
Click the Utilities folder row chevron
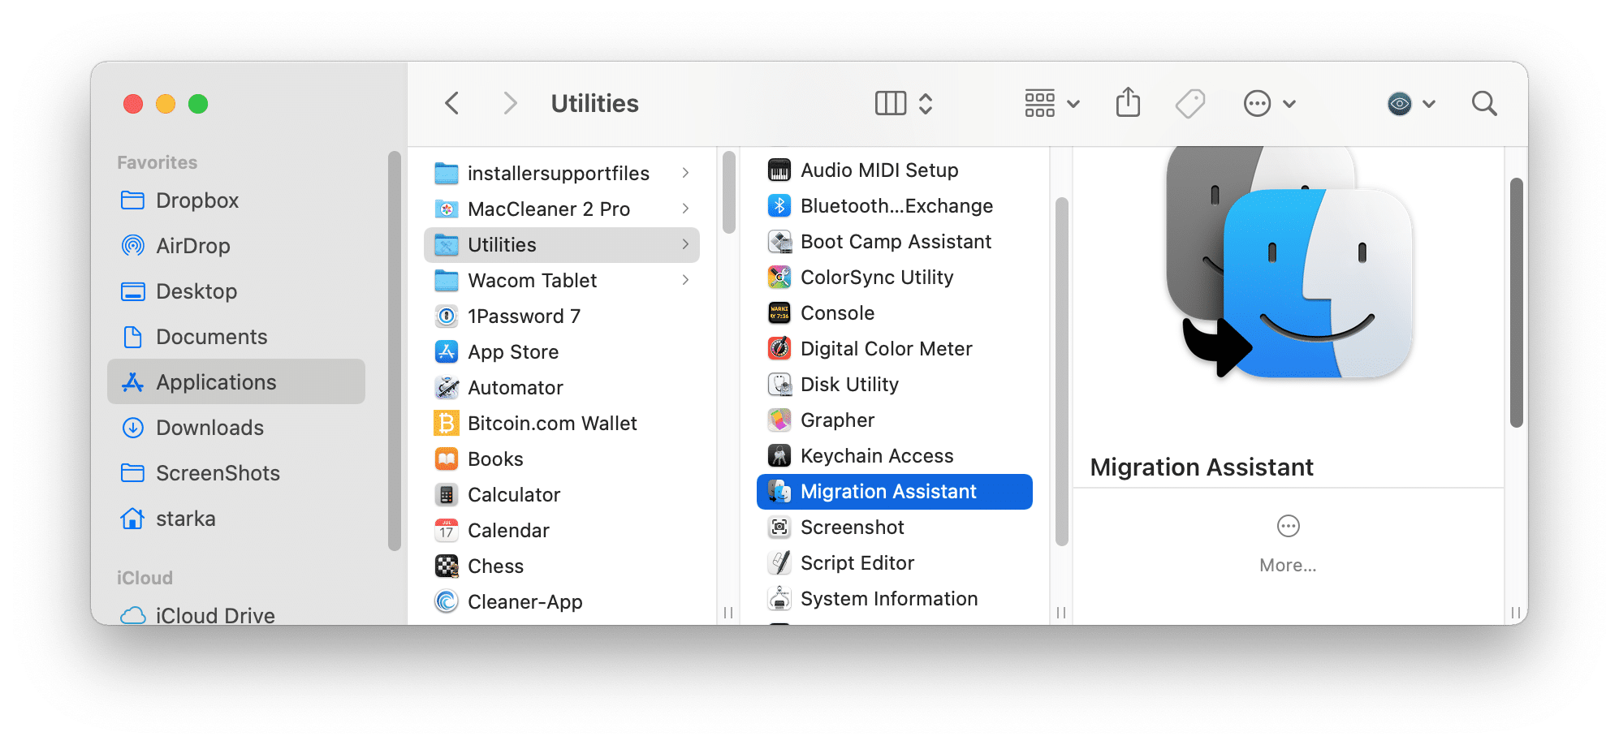686,244
